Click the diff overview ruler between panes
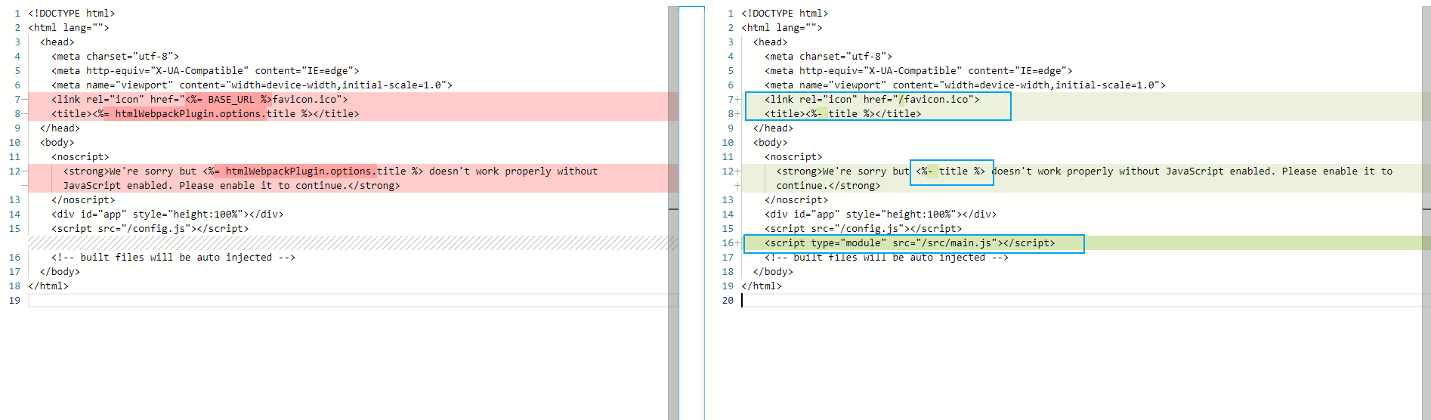Image resolution: width=1431 pixels, height=420 pixels. (x=691, y=213)
